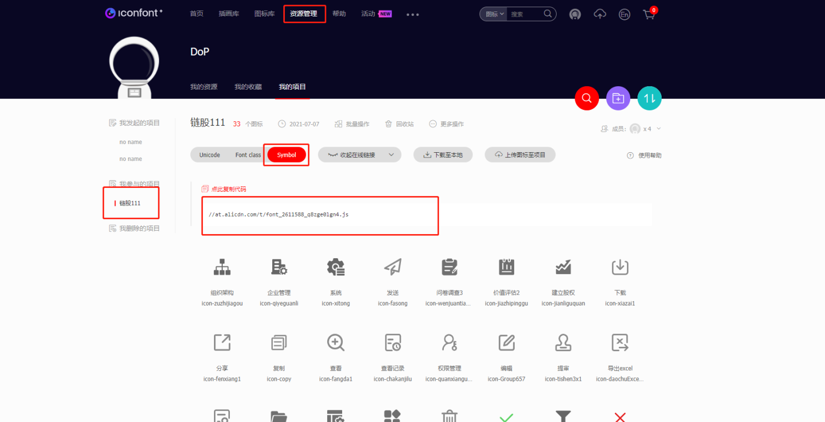Image resolution: width=825 pixels, height=422 pixels.
Task: Click 我参与的项目 in sidebar
Action: pos(135,184)
